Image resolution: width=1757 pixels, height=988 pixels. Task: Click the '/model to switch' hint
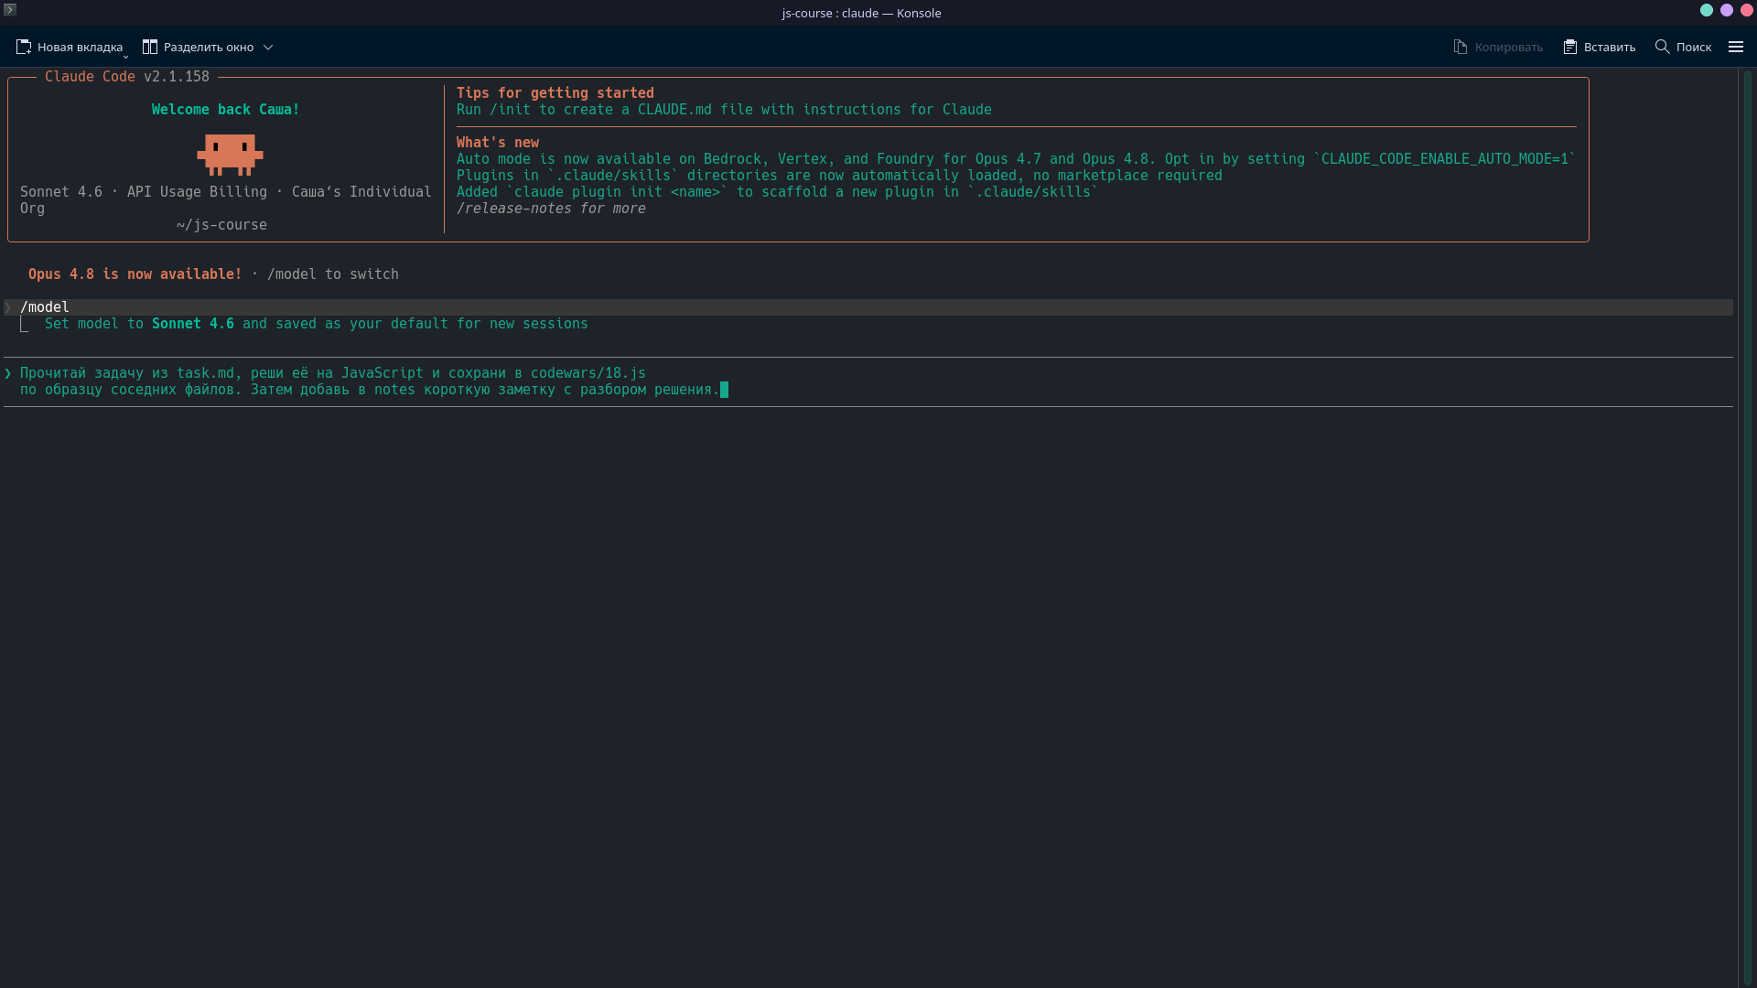coord(333,274)
